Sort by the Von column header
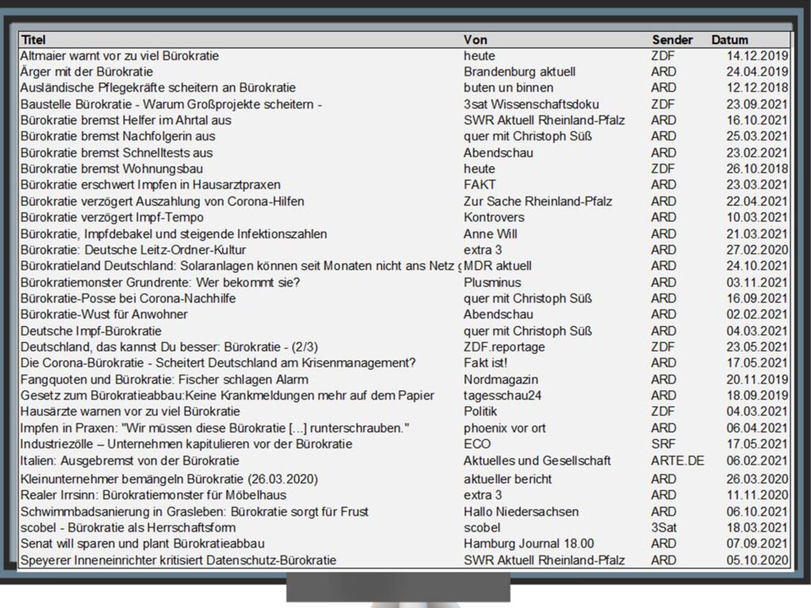The height and width of the screenshot is (608, 811). [x=475, y=40]
